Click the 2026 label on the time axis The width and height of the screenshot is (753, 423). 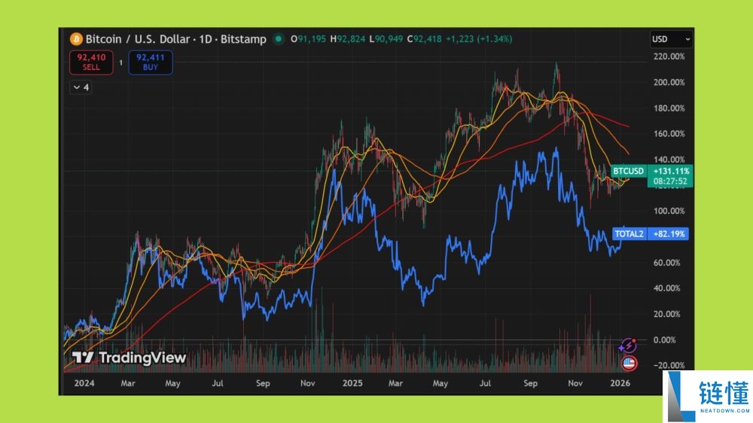coord(620,383)
